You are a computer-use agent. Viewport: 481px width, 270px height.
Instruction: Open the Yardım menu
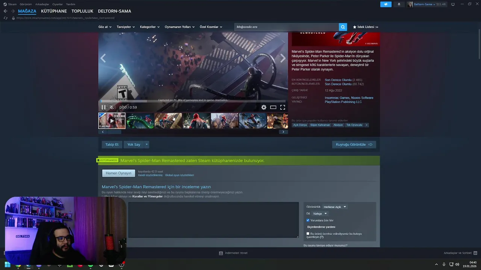coord(71,4)
